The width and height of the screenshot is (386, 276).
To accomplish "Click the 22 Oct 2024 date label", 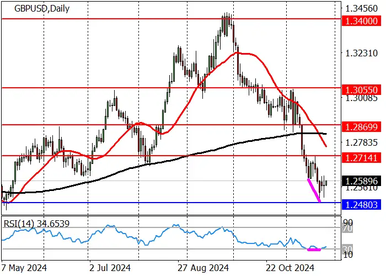I will coord(291,268).
